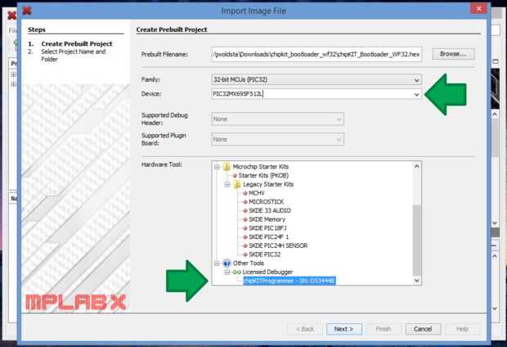Select SKDE PIC18FJ tool
Viewport: 507px width, 347px height.
(x=267, y=228)
